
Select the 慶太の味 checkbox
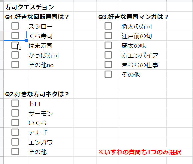click(x=108, y=45)
